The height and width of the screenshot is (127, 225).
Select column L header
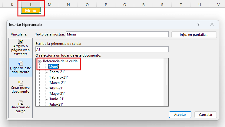click(31, 5)
